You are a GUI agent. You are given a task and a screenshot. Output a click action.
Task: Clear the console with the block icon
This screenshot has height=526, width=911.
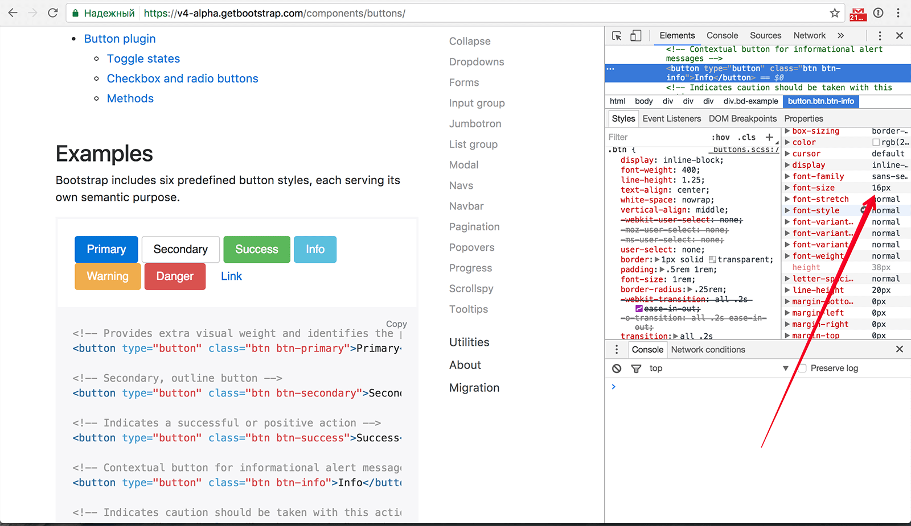click(617, 368)
